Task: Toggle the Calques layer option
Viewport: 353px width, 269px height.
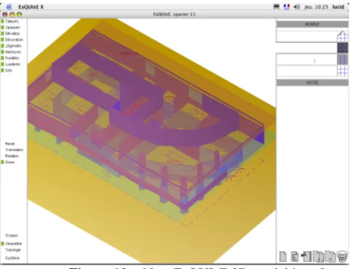Action: 10,22
